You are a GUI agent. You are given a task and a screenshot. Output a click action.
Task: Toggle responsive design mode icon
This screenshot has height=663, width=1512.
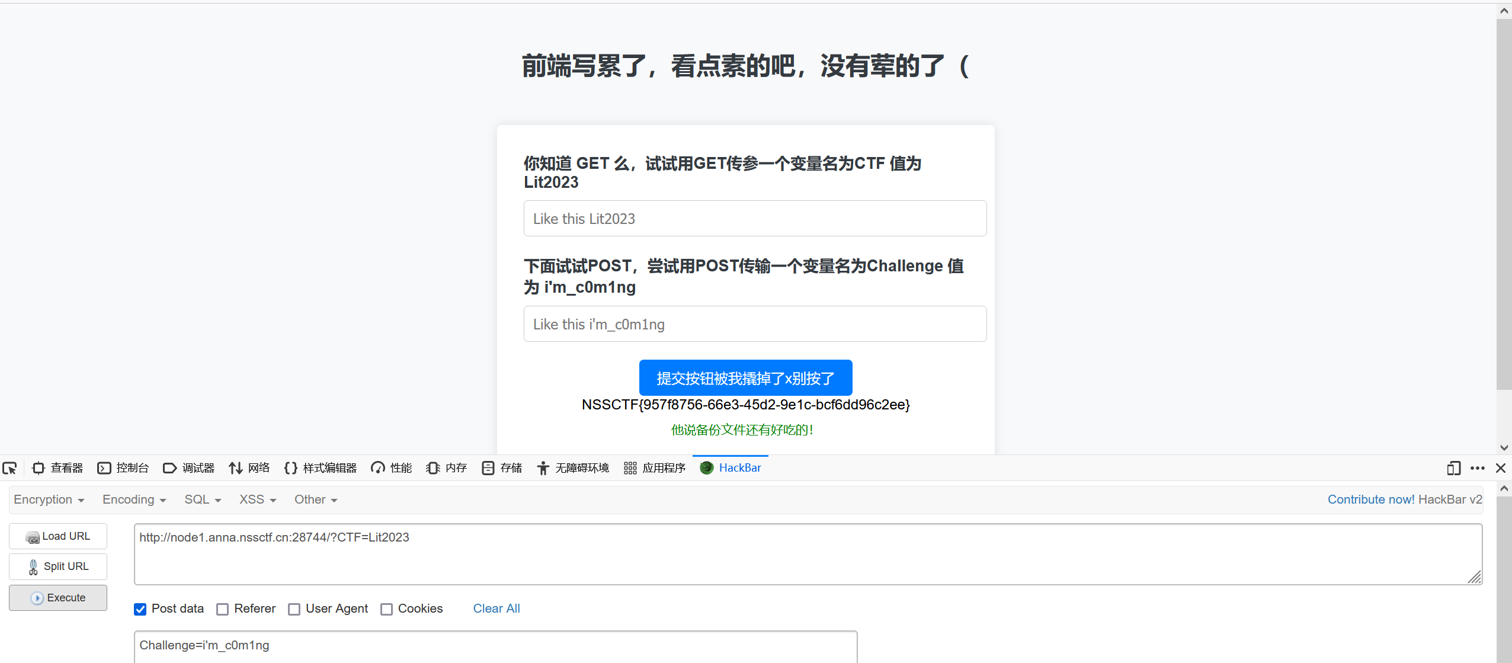(x=1453, y=468)
